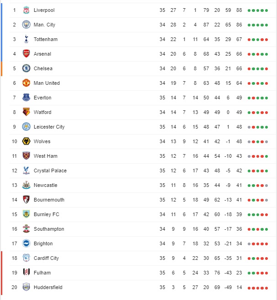
Task: Click the Southampton club crest
Action: coord(26,229)
